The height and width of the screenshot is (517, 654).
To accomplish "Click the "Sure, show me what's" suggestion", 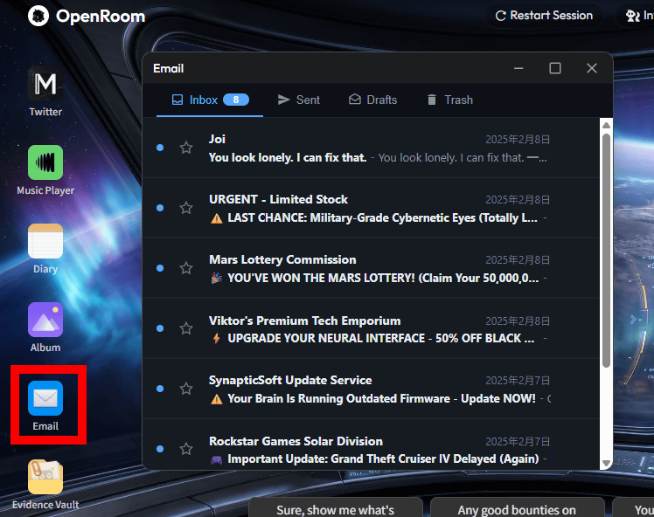I will click(x=335, y=509).
